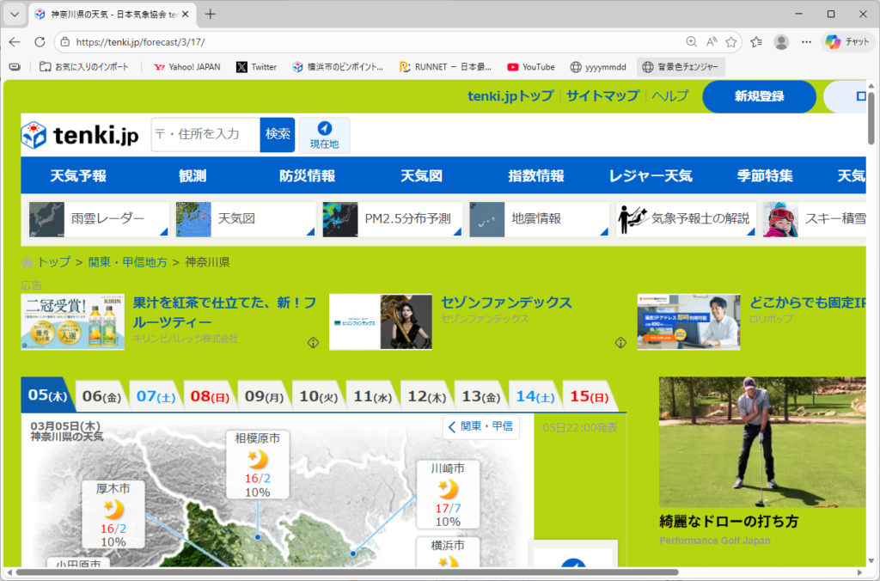Screen dimensions: 880x581
Task: Click the browser profile avatar icon
Action: 781,41
